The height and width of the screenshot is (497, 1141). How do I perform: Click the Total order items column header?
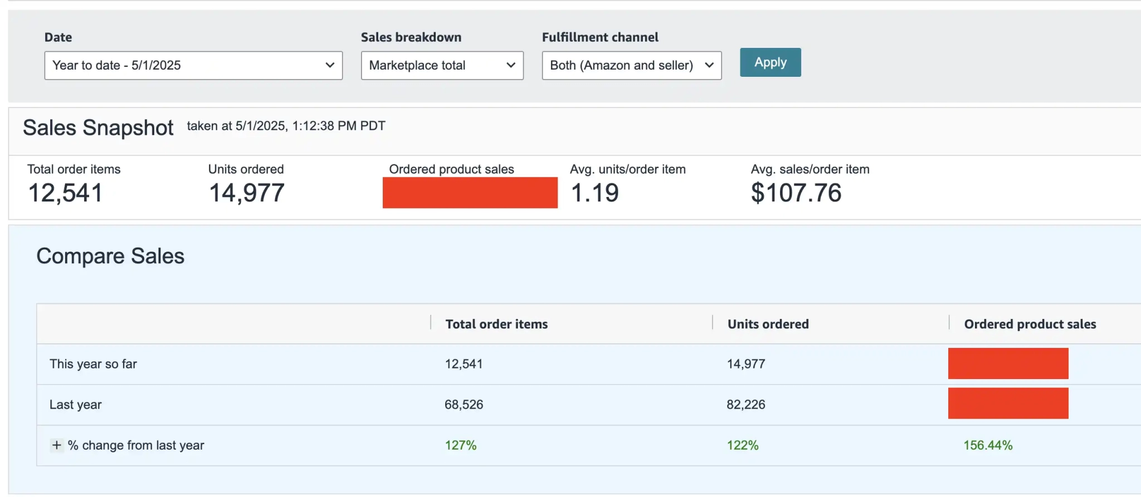496,324
